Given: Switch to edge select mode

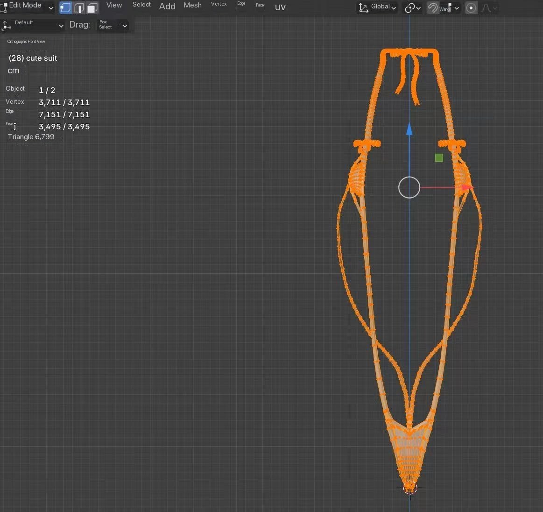Looking at the screenshot, I should [79, 8].
